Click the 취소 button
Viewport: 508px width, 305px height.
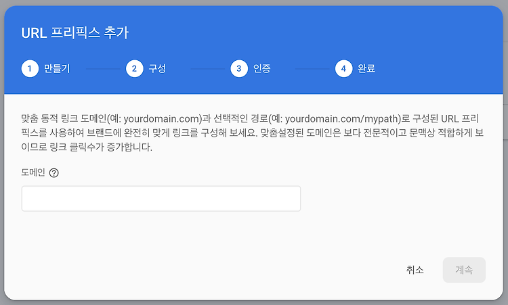[x=415, y=270]
